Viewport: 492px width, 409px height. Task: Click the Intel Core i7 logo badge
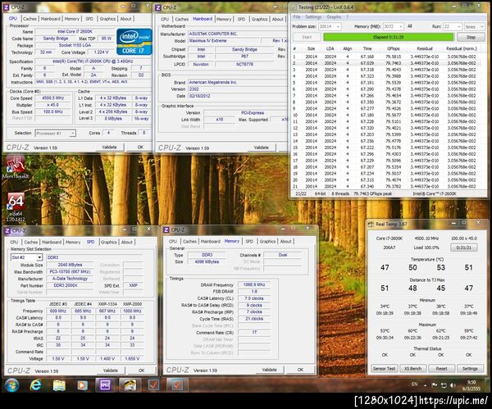[x=134, y=42]
